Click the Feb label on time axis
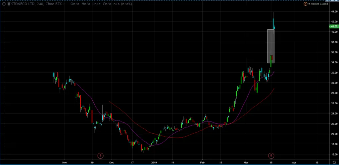The image size is (339, 165). (202, 162)
